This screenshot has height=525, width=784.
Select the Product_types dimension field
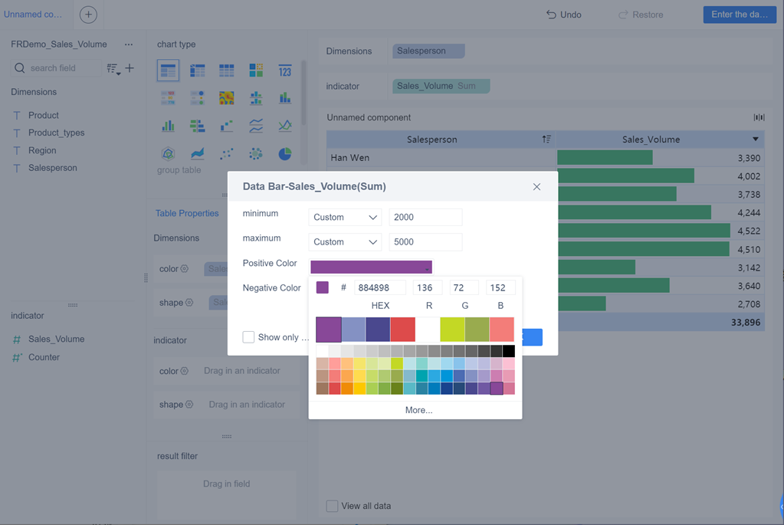coord(56,133)
